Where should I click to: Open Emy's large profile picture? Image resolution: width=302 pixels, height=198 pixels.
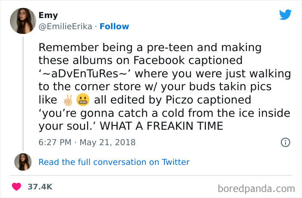(x=23, y=21)
